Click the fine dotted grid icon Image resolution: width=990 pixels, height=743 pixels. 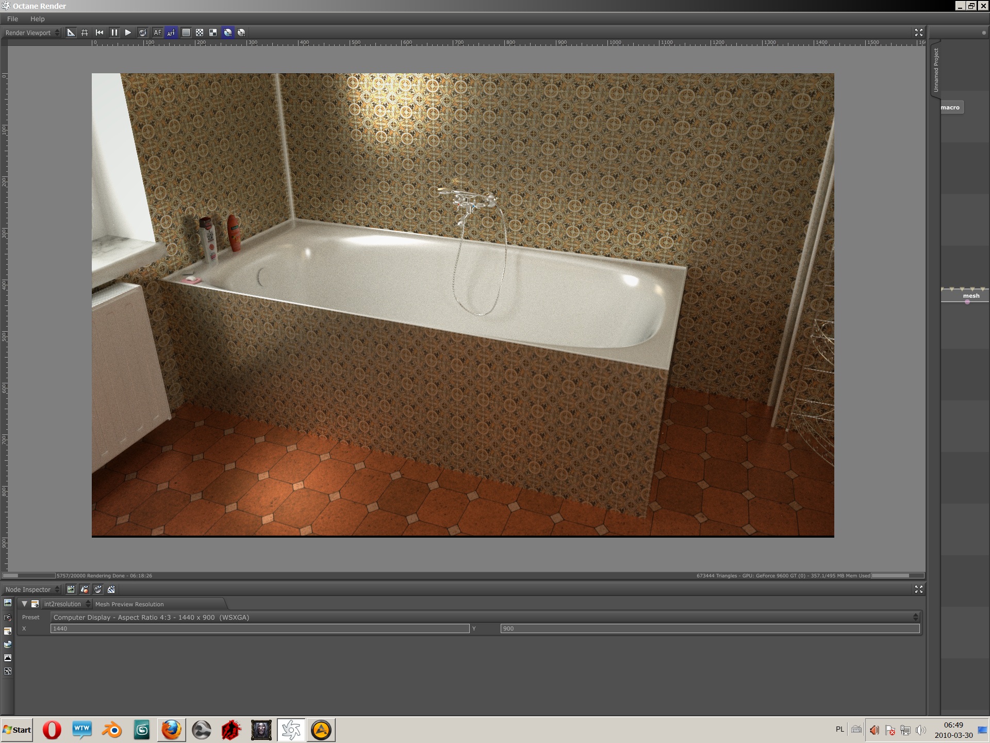coord(186,33)
